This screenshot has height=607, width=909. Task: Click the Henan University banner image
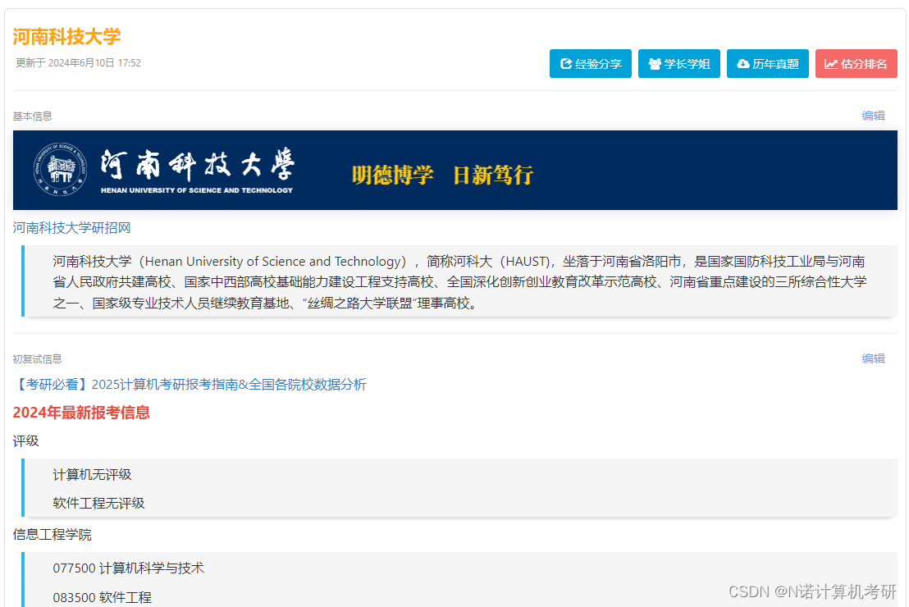click(455, 170)
